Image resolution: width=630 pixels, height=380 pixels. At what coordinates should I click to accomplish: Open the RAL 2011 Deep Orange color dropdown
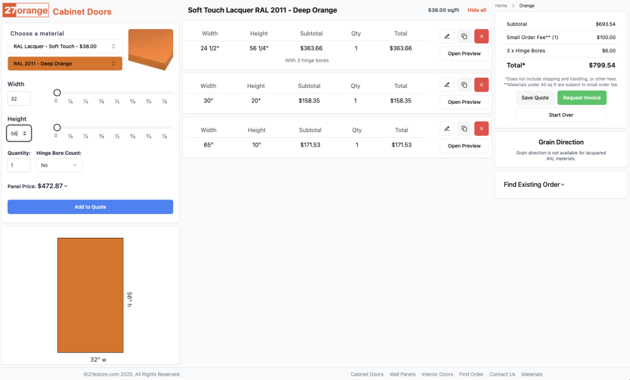(65, 64)
